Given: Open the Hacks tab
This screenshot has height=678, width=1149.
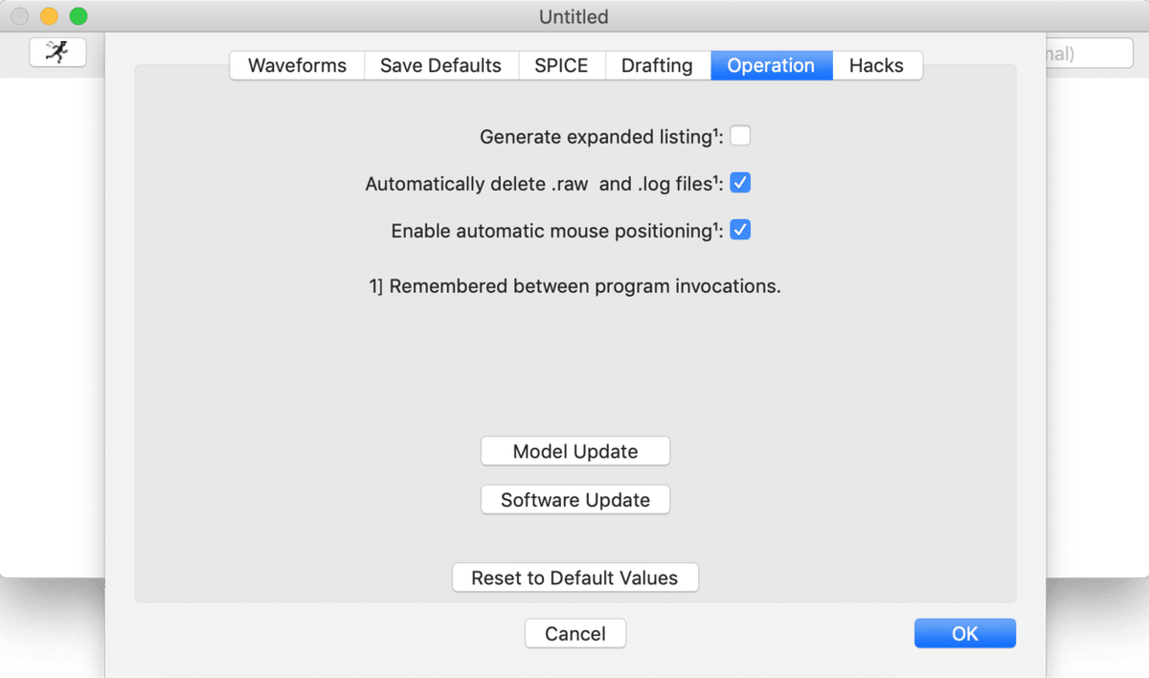Looking at the screenshot, I should click(876, 66).
